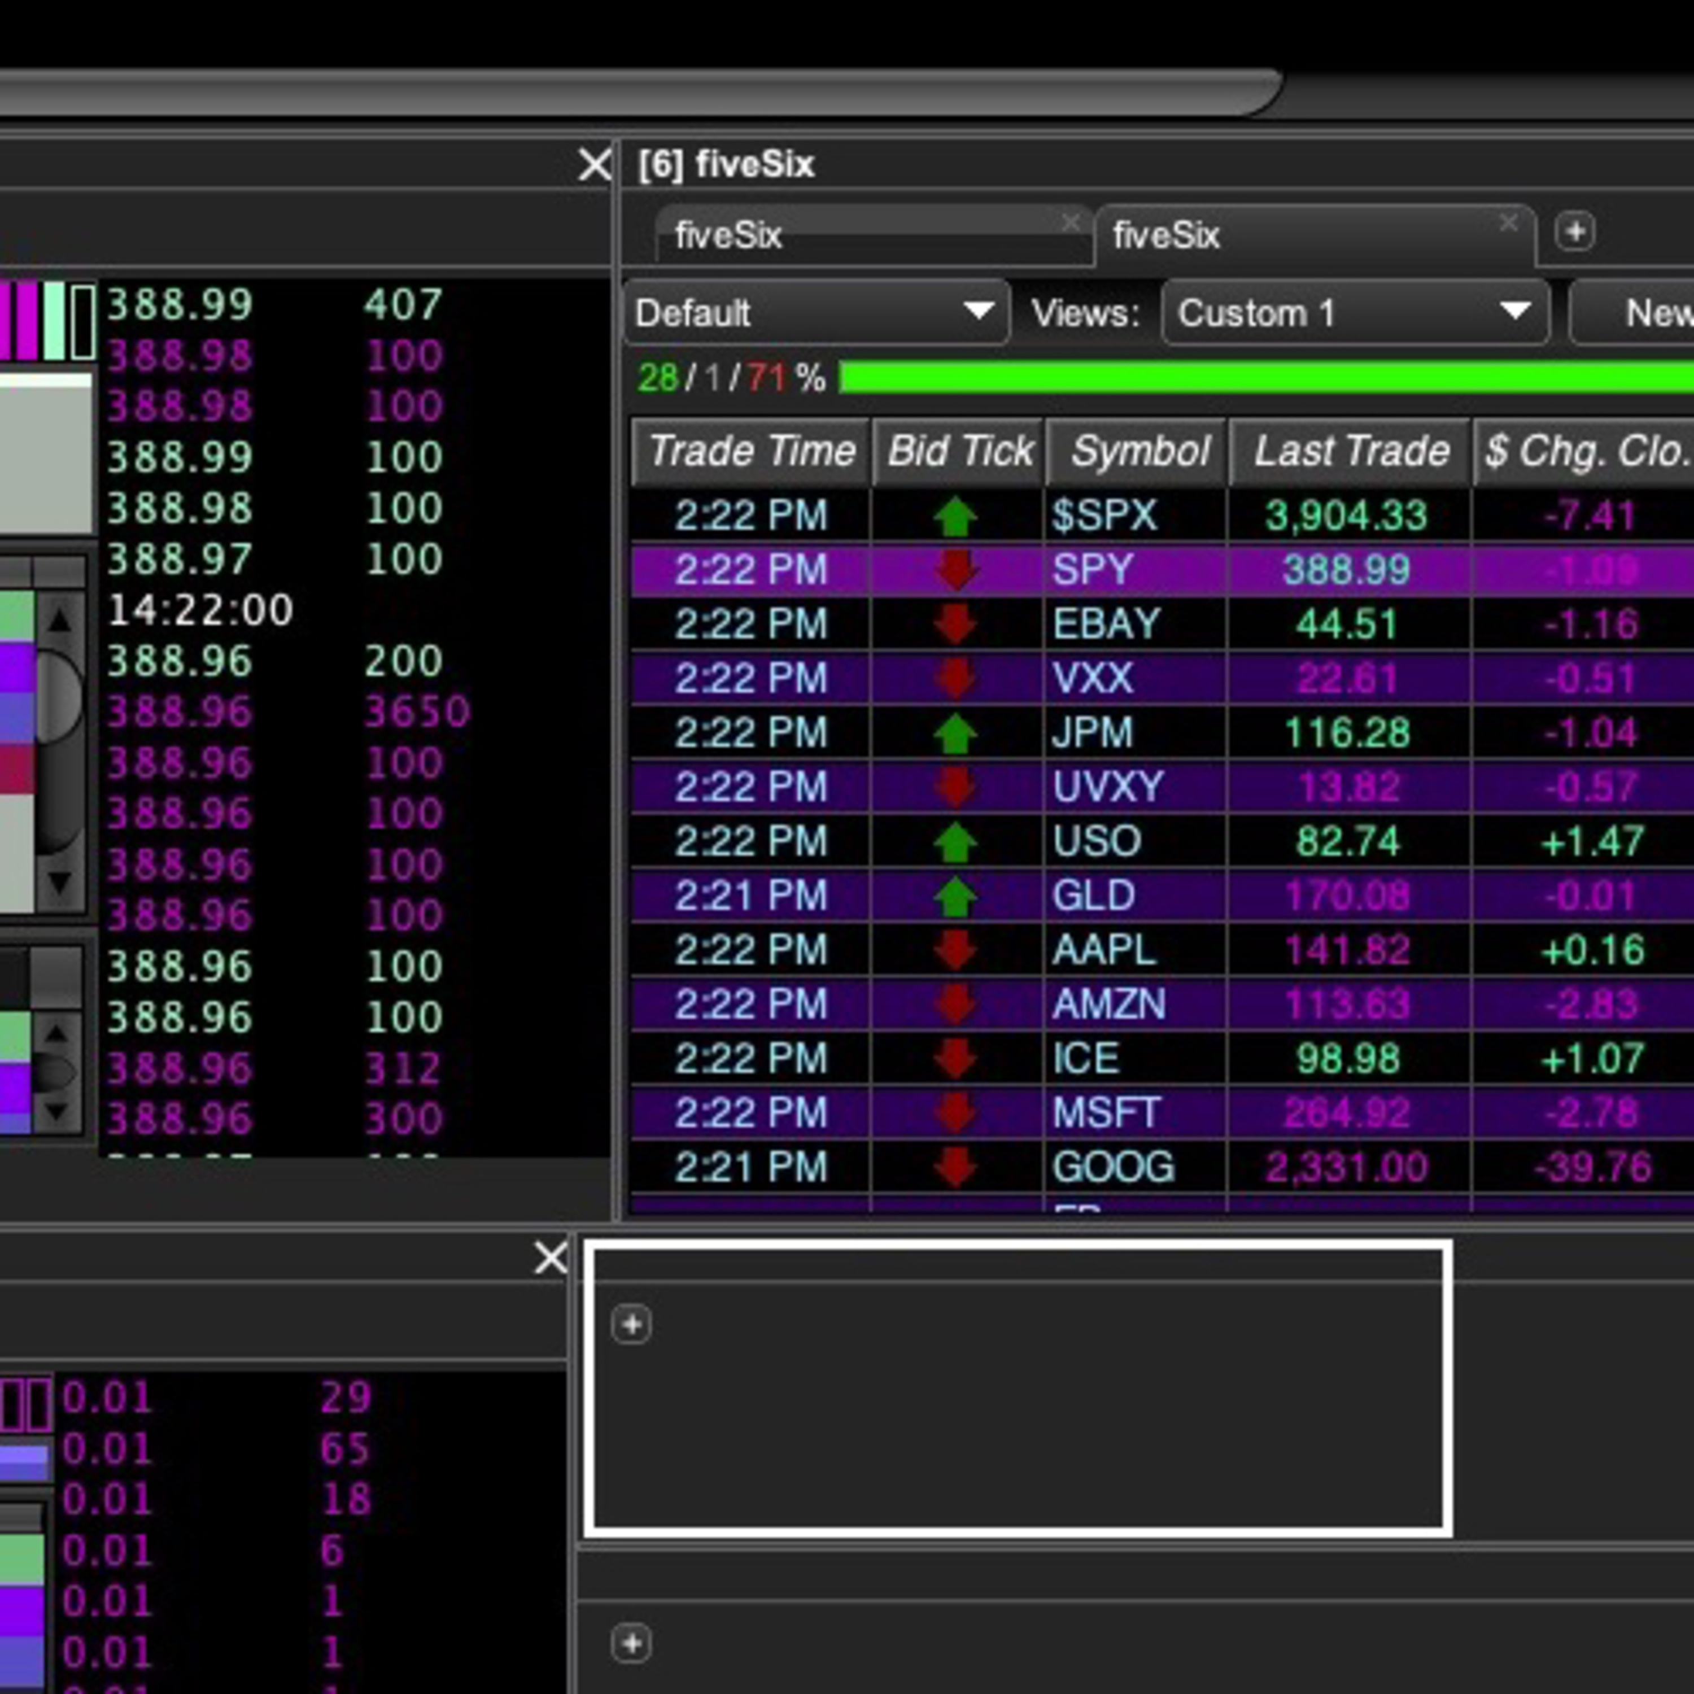Click USO change +1.47
Viewport: 1694px width, 1694px height.
(1592, 842)
